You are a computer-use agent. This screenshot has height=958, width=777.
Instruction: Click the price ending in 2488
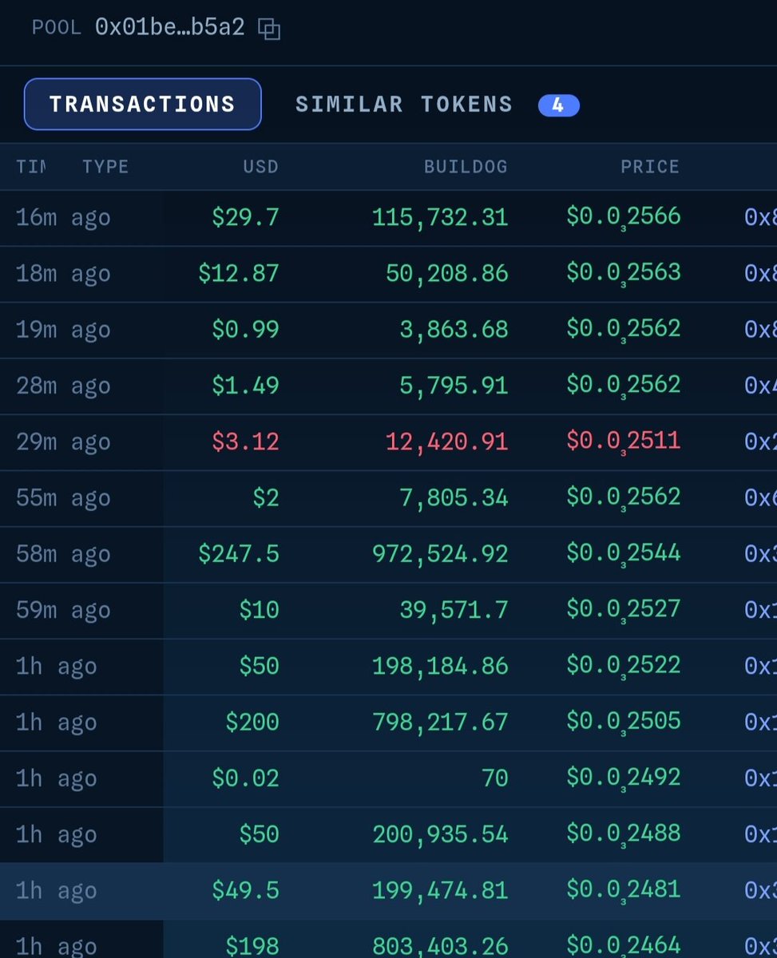(624, 834)
